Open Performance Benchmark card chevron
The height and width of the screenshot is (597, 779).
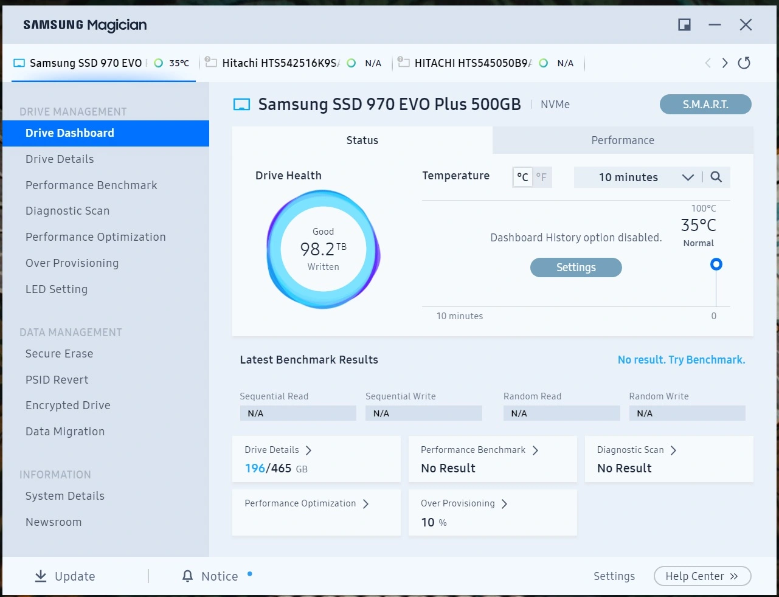pos(535,450)
